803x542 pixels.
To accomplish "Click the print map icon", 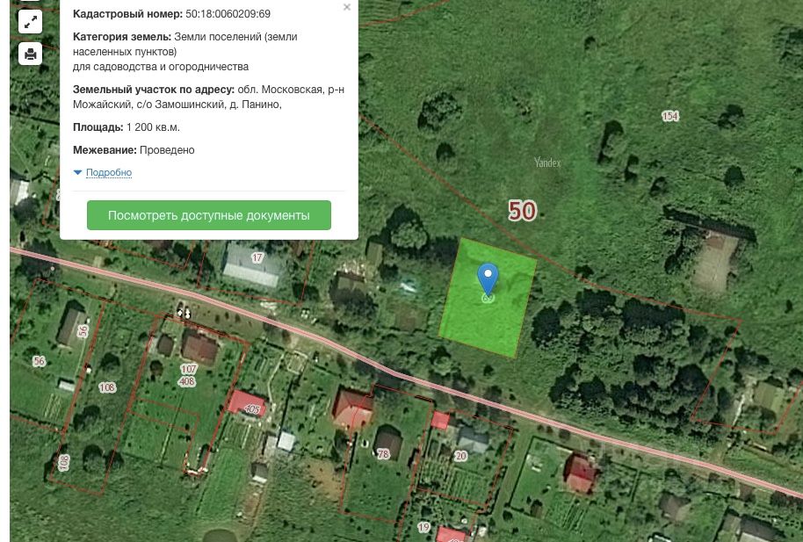I will point(30,54).
